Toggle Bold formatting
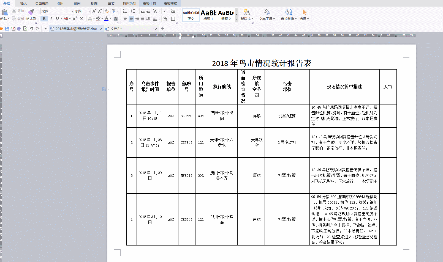 (x=44, y=19)
